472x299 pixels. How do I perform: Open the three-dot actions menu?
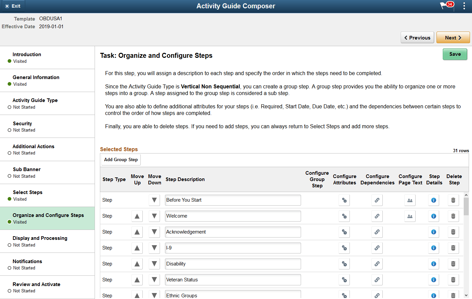click(x=464, y=6)
